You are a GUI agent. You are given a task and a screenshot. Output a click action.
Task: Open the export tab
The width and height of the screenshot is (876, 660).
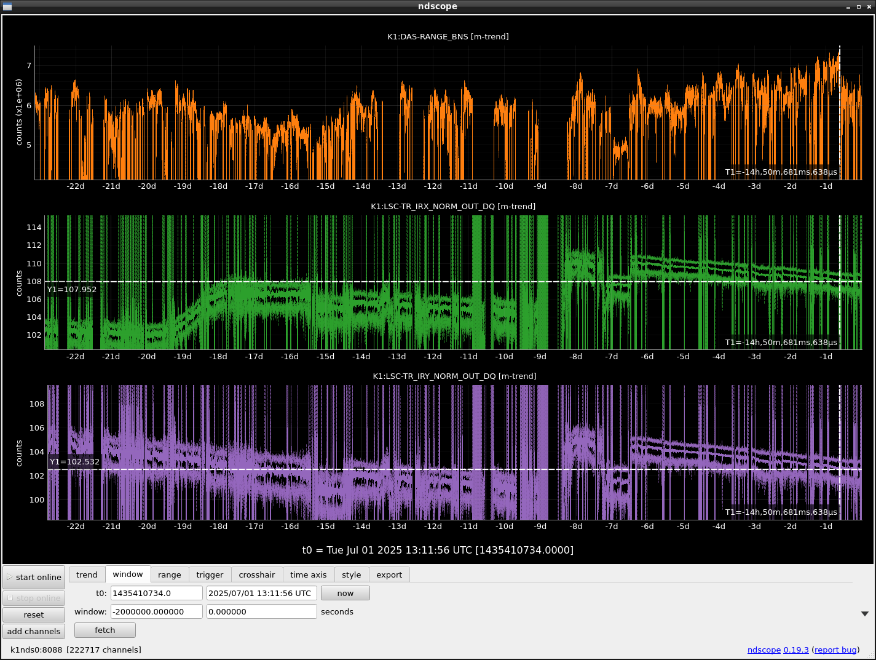389,575
